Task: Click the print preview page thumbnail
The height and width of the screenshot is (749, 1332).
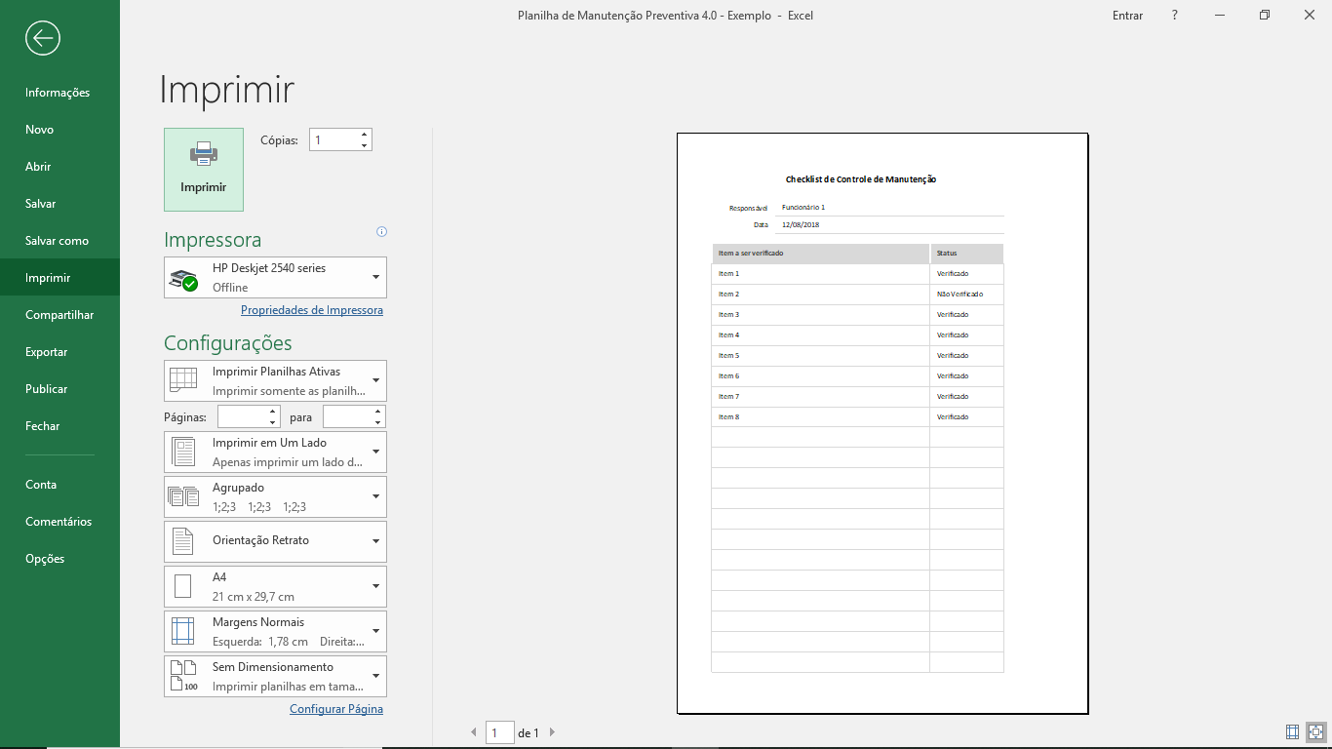Action: (882, 423)
